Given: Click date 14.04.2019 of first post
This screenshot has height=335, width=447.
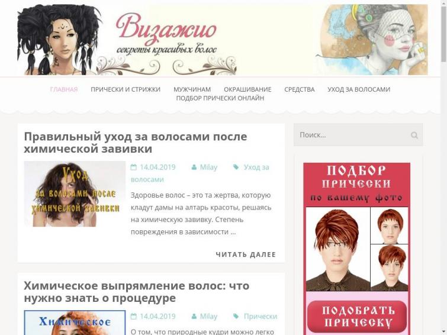Looking at the screenshot, I should click(x=157, y=167).
